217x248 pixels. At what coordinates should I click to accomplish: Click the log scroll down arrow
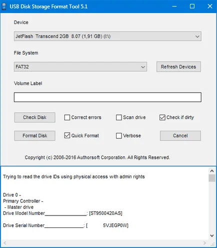coord(212,235)
